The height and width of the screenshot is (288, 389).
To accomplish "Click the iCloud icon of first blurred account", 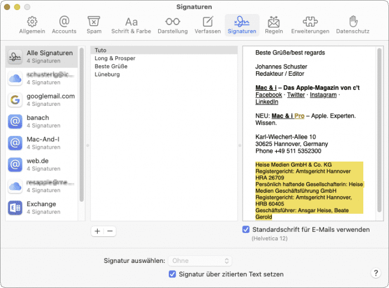I will (x=15, y=79).
